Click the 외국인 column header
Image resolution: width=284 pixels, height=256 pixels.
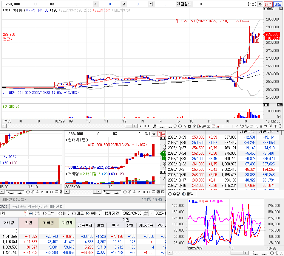coord(48,223)
